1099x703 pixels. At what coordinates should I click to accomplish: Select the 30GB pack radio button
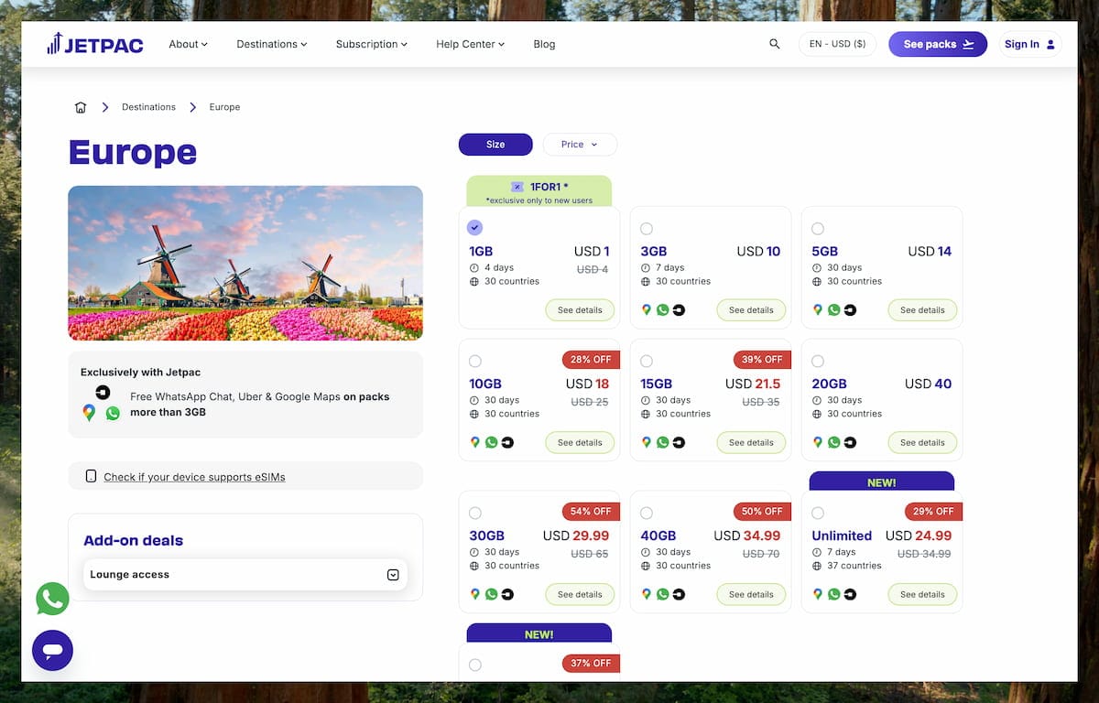474,514
